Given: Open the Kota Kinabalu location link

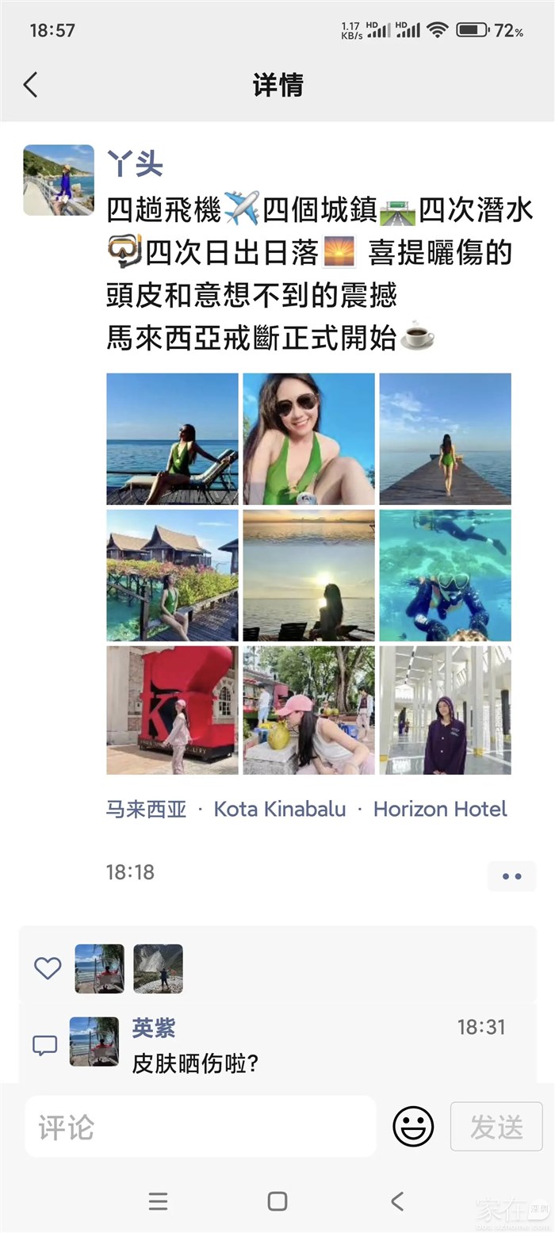Looking at the screenshot, I should (280, 809).
